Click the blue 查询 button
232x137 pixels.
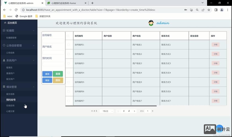(47, 74)
